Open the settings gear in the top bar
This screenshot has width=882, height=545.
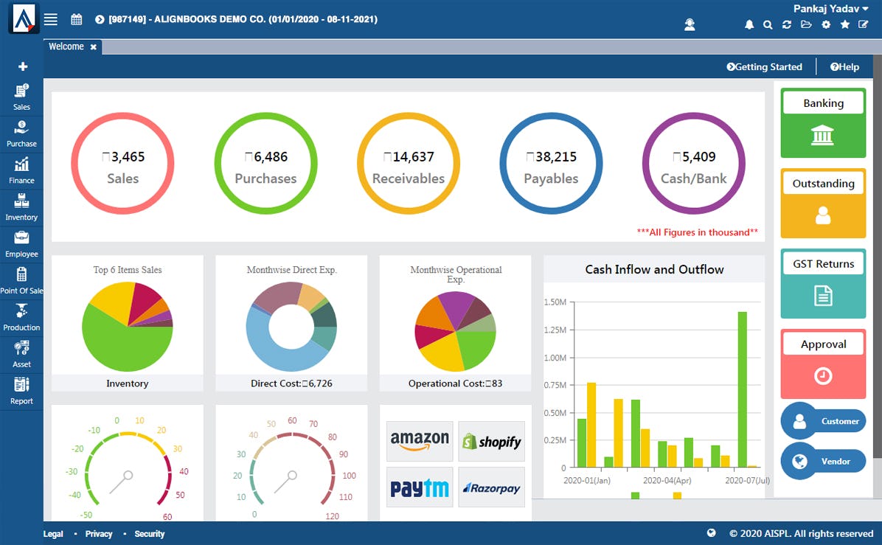click(826, 24)
